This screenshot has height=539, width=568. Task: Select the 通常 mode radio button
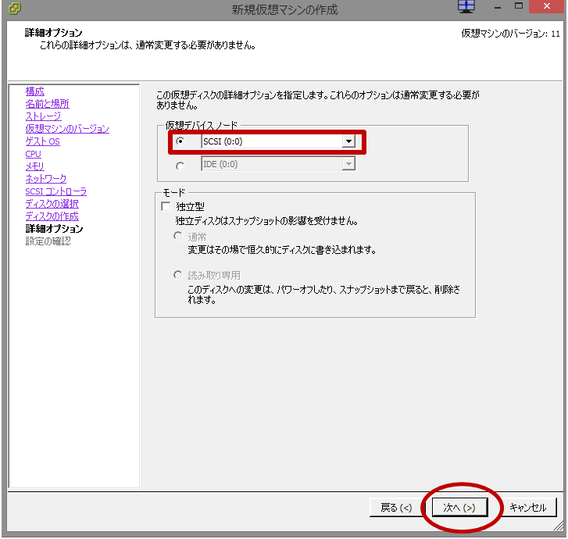pyautogui.click(x=178, y=236)
